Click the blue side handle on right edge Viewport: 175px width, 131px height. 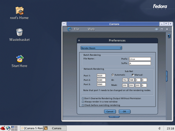click(x=167, y=76)
